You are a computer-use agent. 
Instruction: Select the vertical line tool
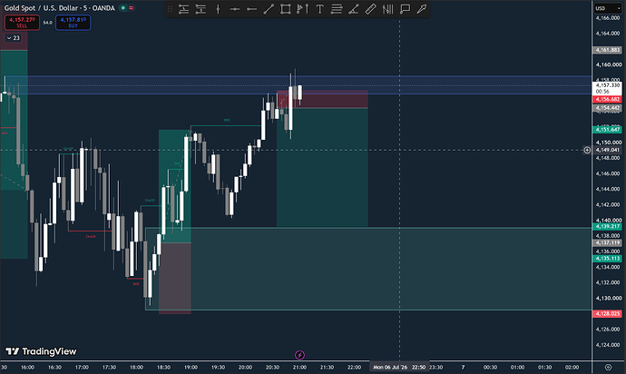click(218, 9)
